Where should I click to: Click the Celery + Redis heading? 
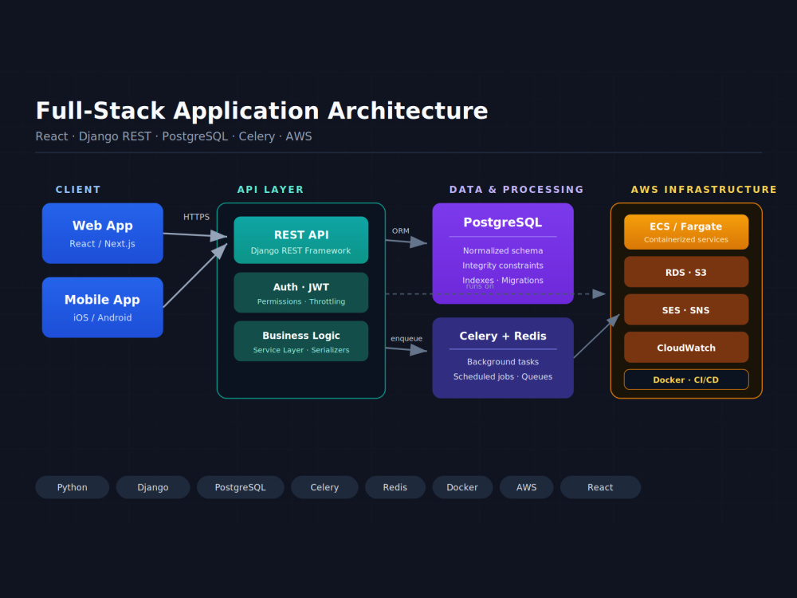(503, 336)
